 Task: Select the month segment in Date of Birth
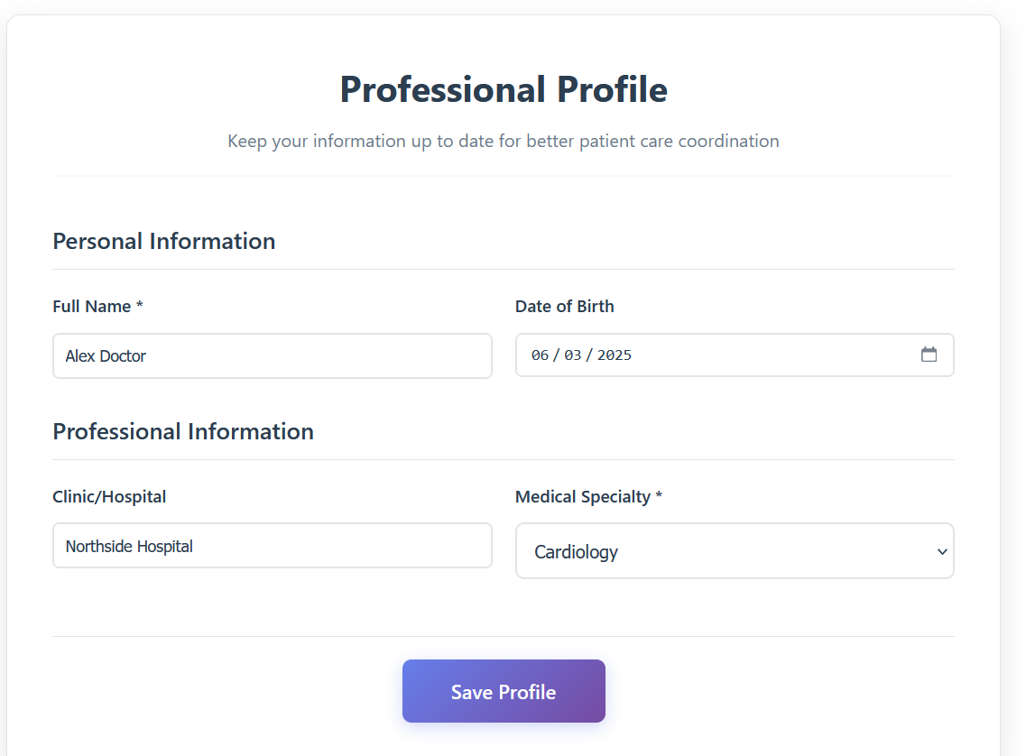[x=540, y=355]
